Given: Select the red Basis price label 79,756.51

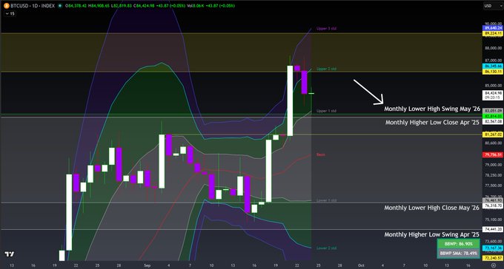Looking at the screenshot, I should 493,155.
